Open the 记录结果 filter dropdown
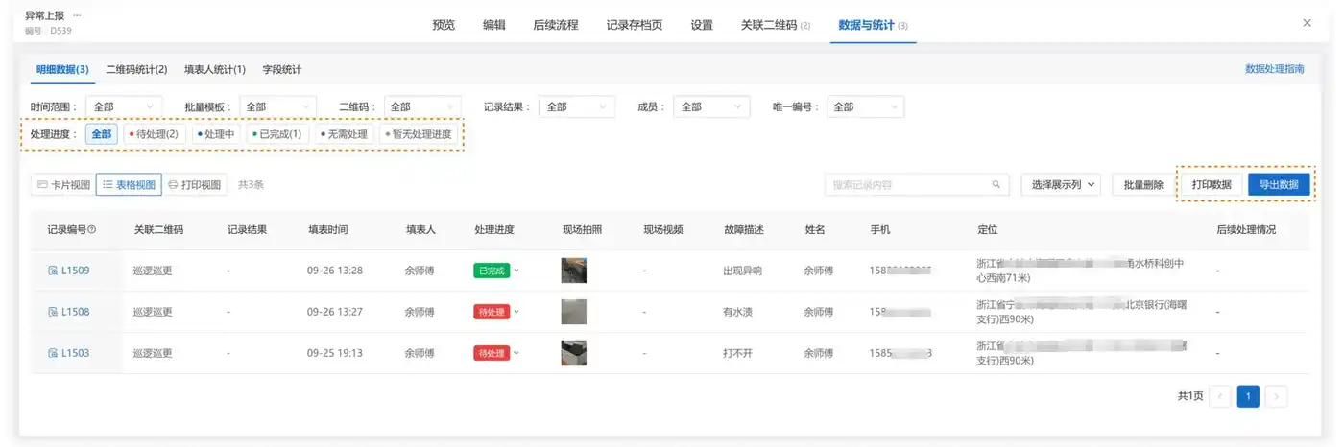Screen dimensions: 1344x447 [577, 106]
